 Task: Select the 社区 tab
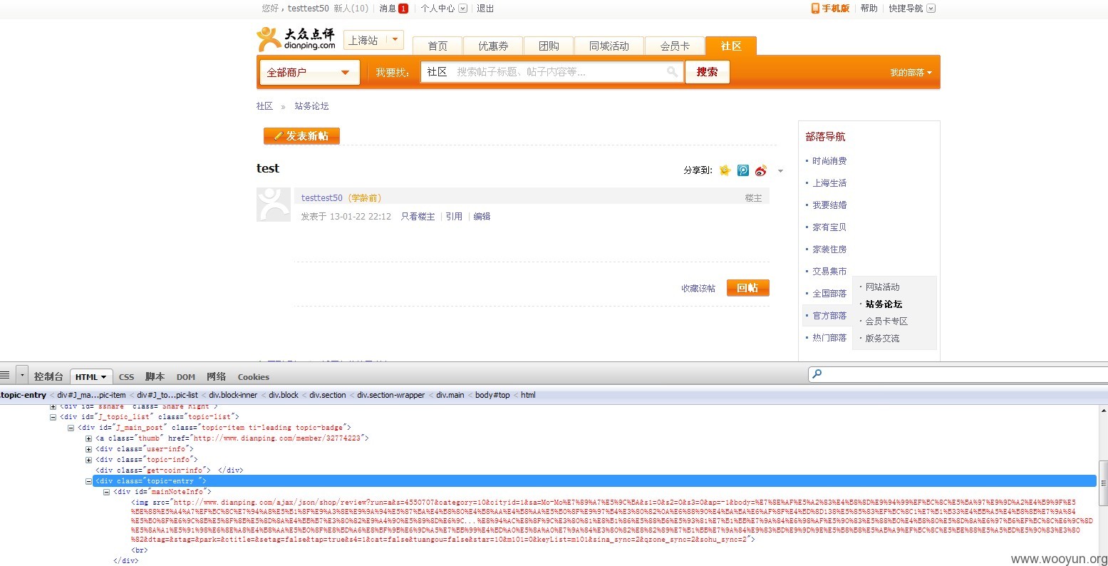pos(731,46)
